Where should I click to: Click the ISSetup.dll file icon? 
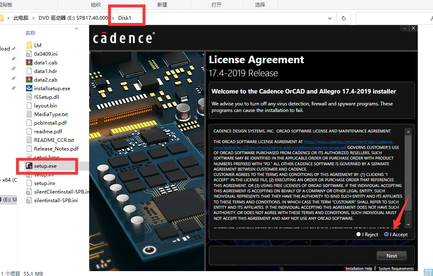pyautogui.click(x=29, y=97)
